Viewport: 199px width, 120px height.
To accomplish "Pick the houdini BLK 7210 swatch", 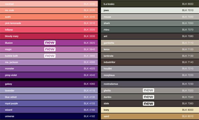I will (x=150, y=69).
